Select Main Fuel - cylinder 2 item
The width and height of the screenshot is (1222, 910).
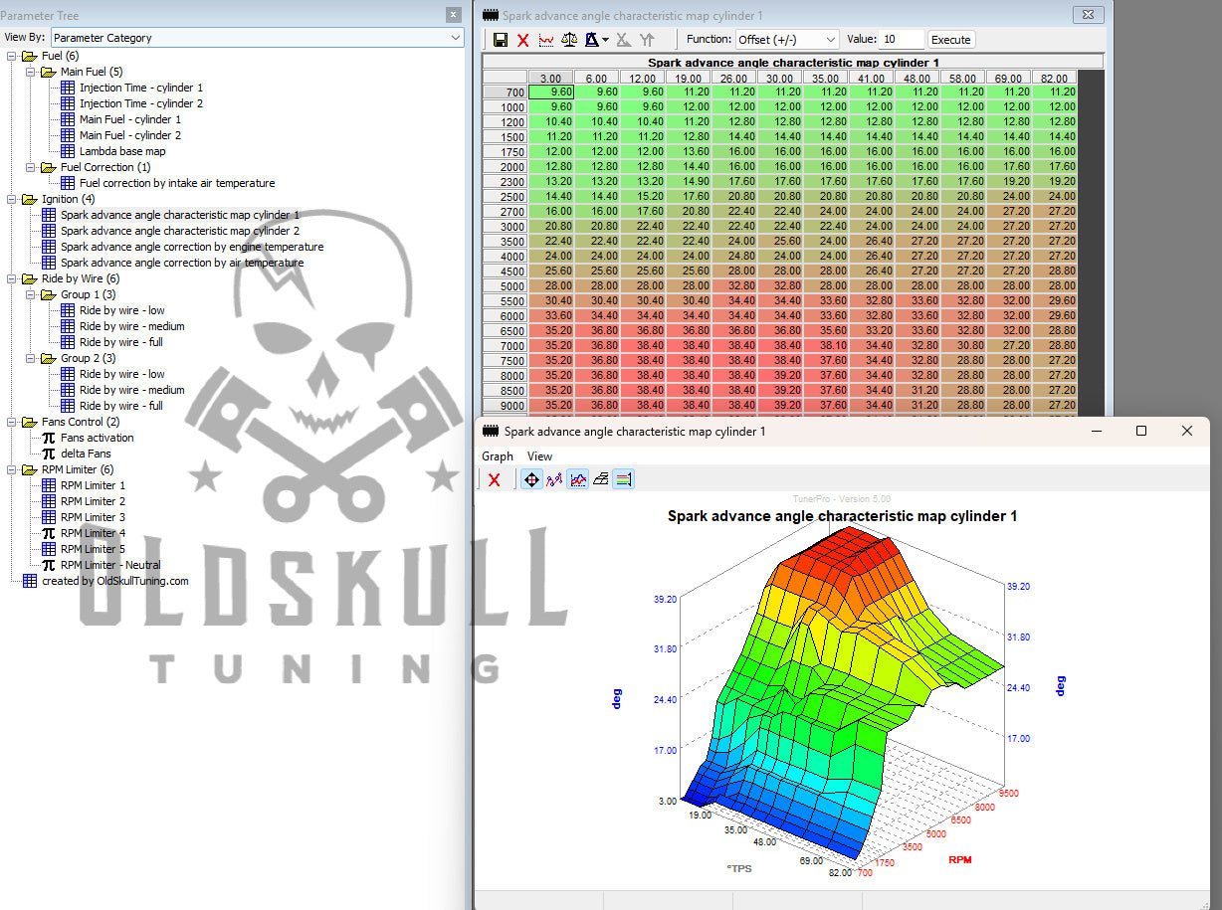pyautogui.click(x=130, y=135)
